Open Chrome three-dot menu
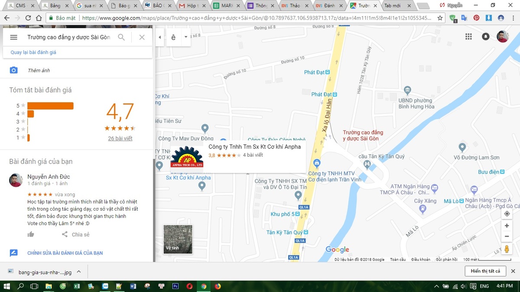This screenshot has width=520, height=292. (x=513, y=18)
